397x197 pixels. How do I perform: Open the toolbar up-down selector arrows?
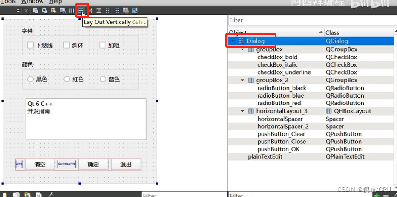pyautogui.click(x=18, y=11)
